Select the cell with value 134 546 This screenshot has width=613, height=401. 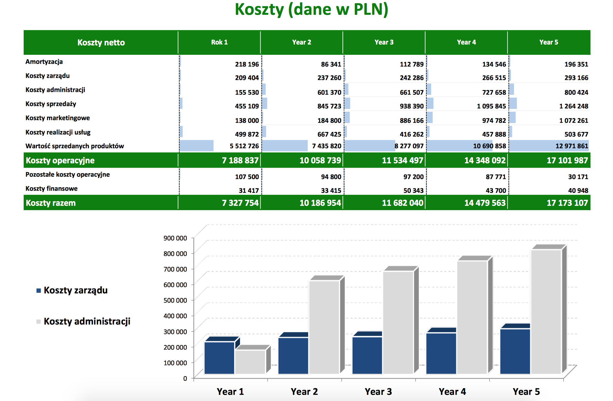point(494,64)
